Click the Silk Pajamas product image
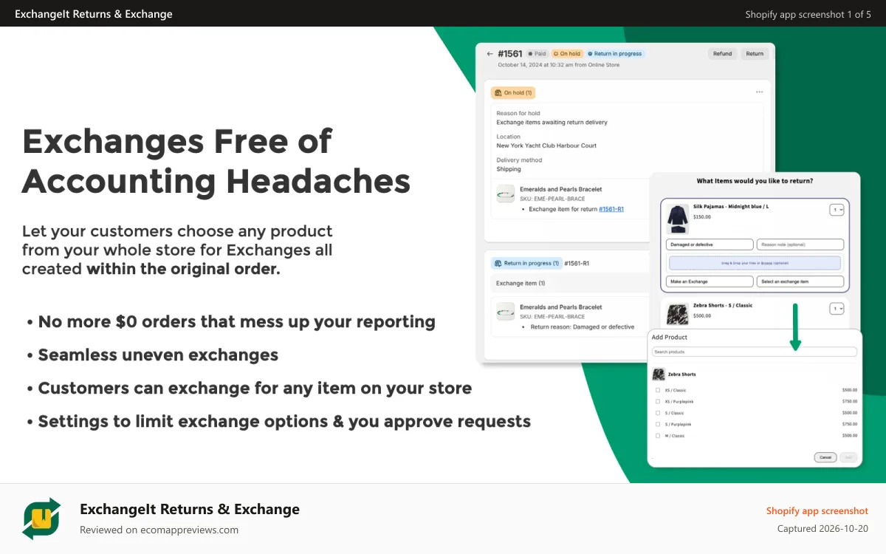 [678, 219]
